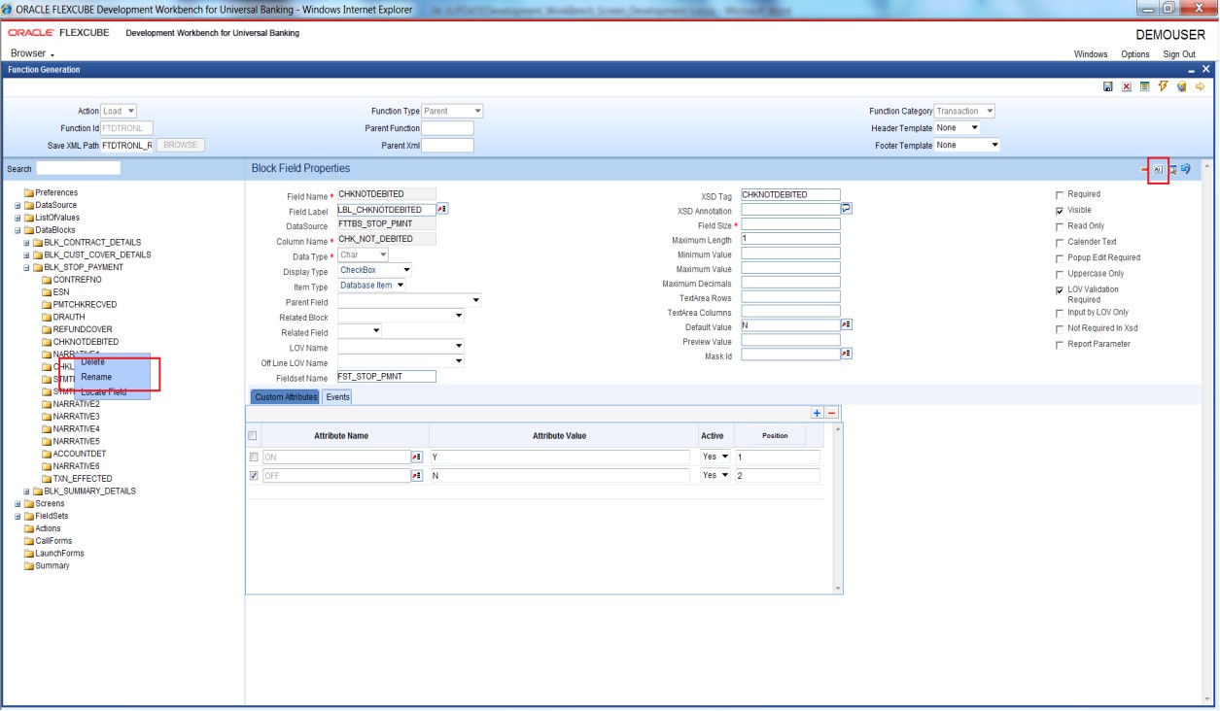Toggle the Calender Text checkbox
This screenshot has width=1220, height=711.
tap(1060, 242)
